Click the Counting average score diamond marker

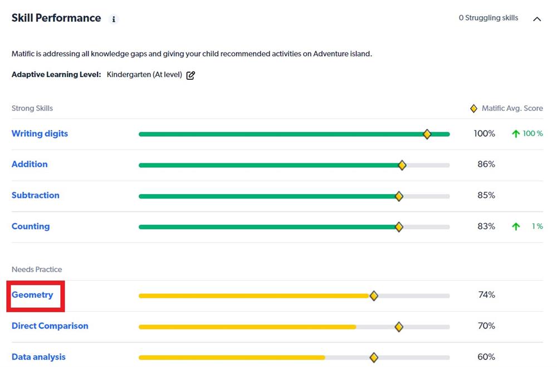tap(399, 227)
